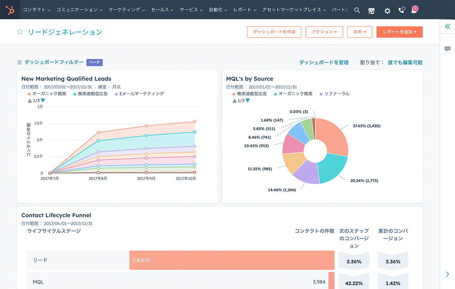The image size is (455, 289).
Task: Open the chat bubble icon in sidebar
Action: click(447, 49)
